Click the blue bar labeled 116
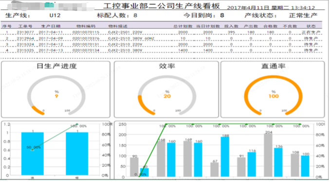This screenshot has width=330, height=182. coord(252,165)
